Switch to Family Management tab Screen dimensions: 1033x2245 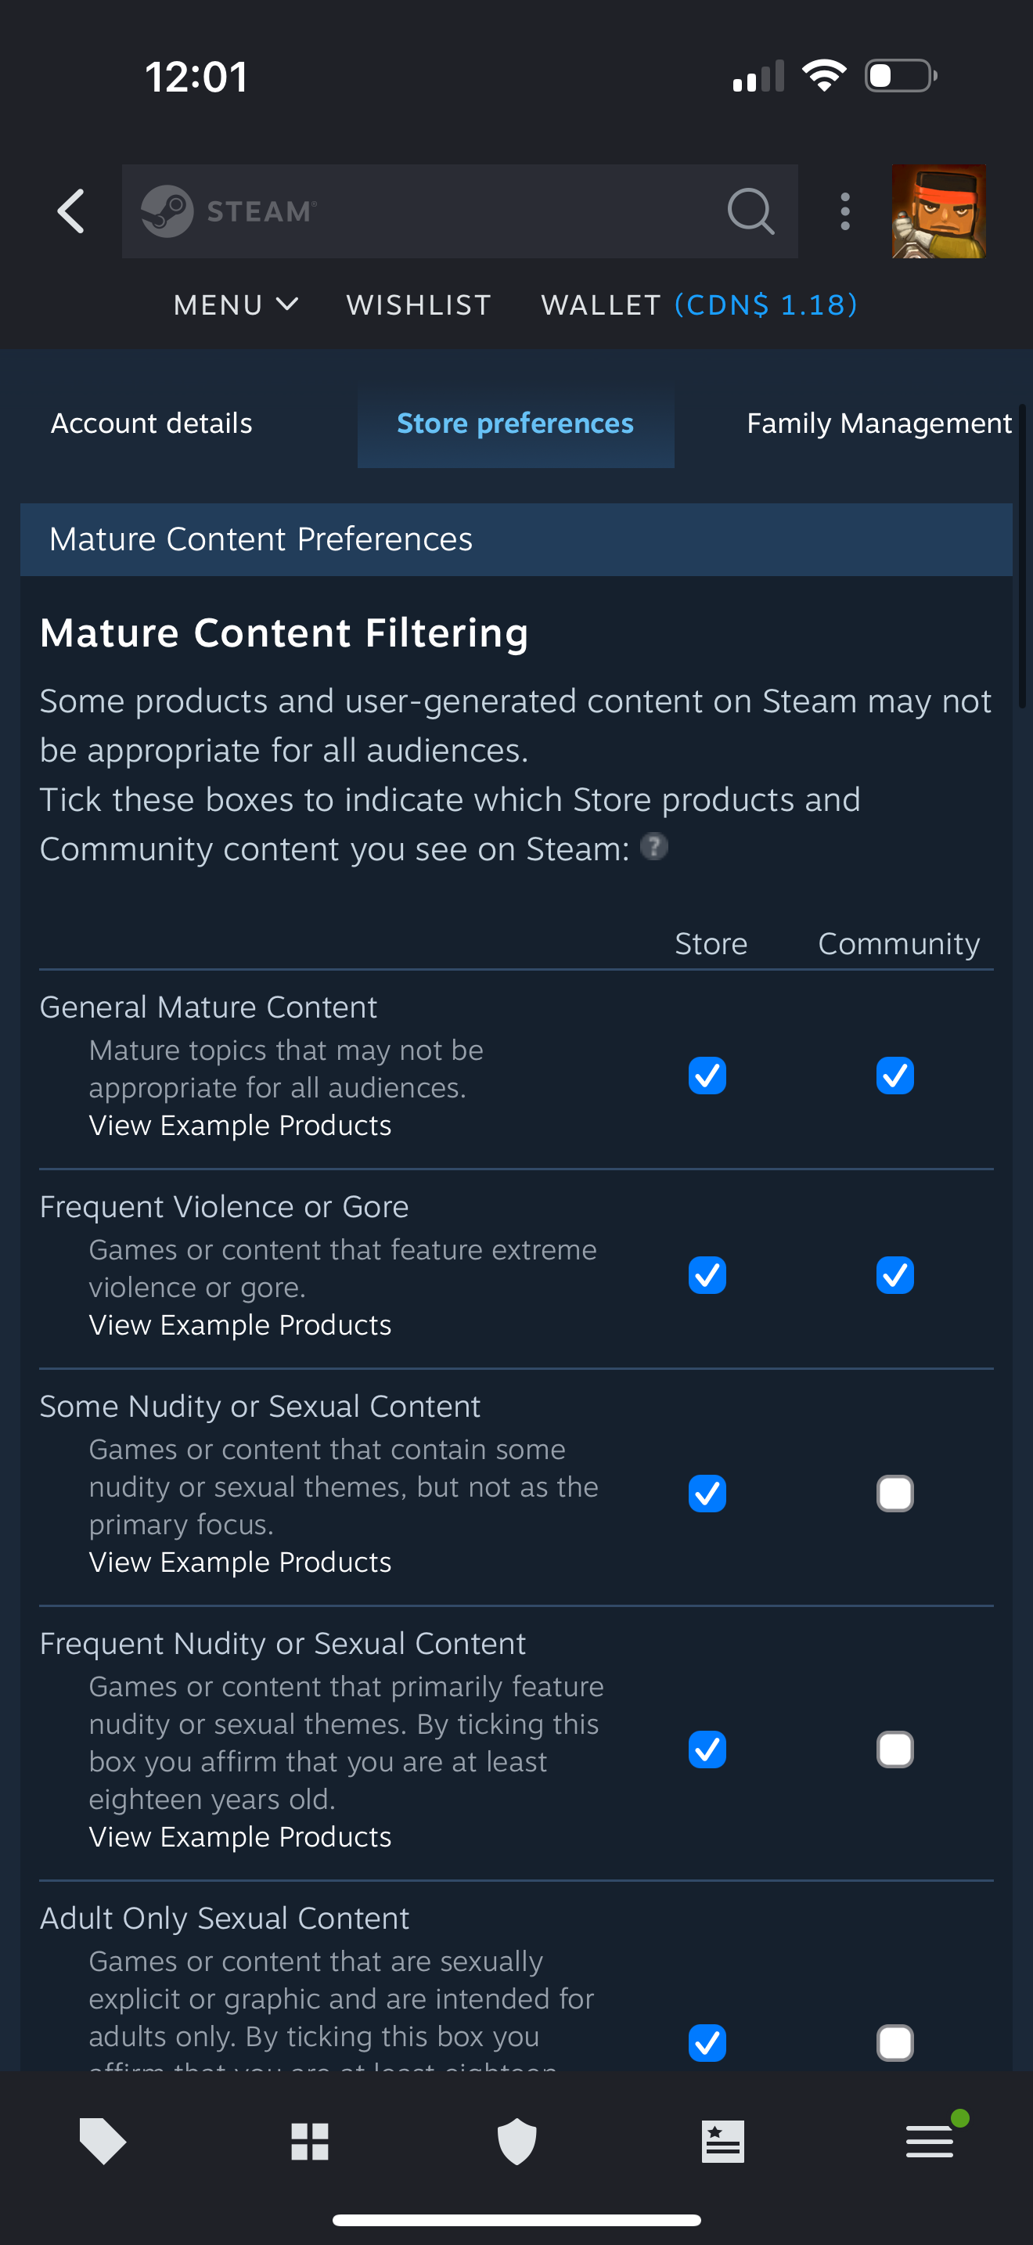click(879, 423)
